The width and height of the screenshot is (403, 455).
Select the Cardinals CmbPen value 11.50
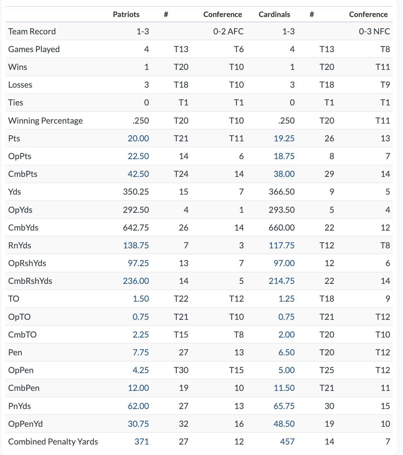click(284, 388)
